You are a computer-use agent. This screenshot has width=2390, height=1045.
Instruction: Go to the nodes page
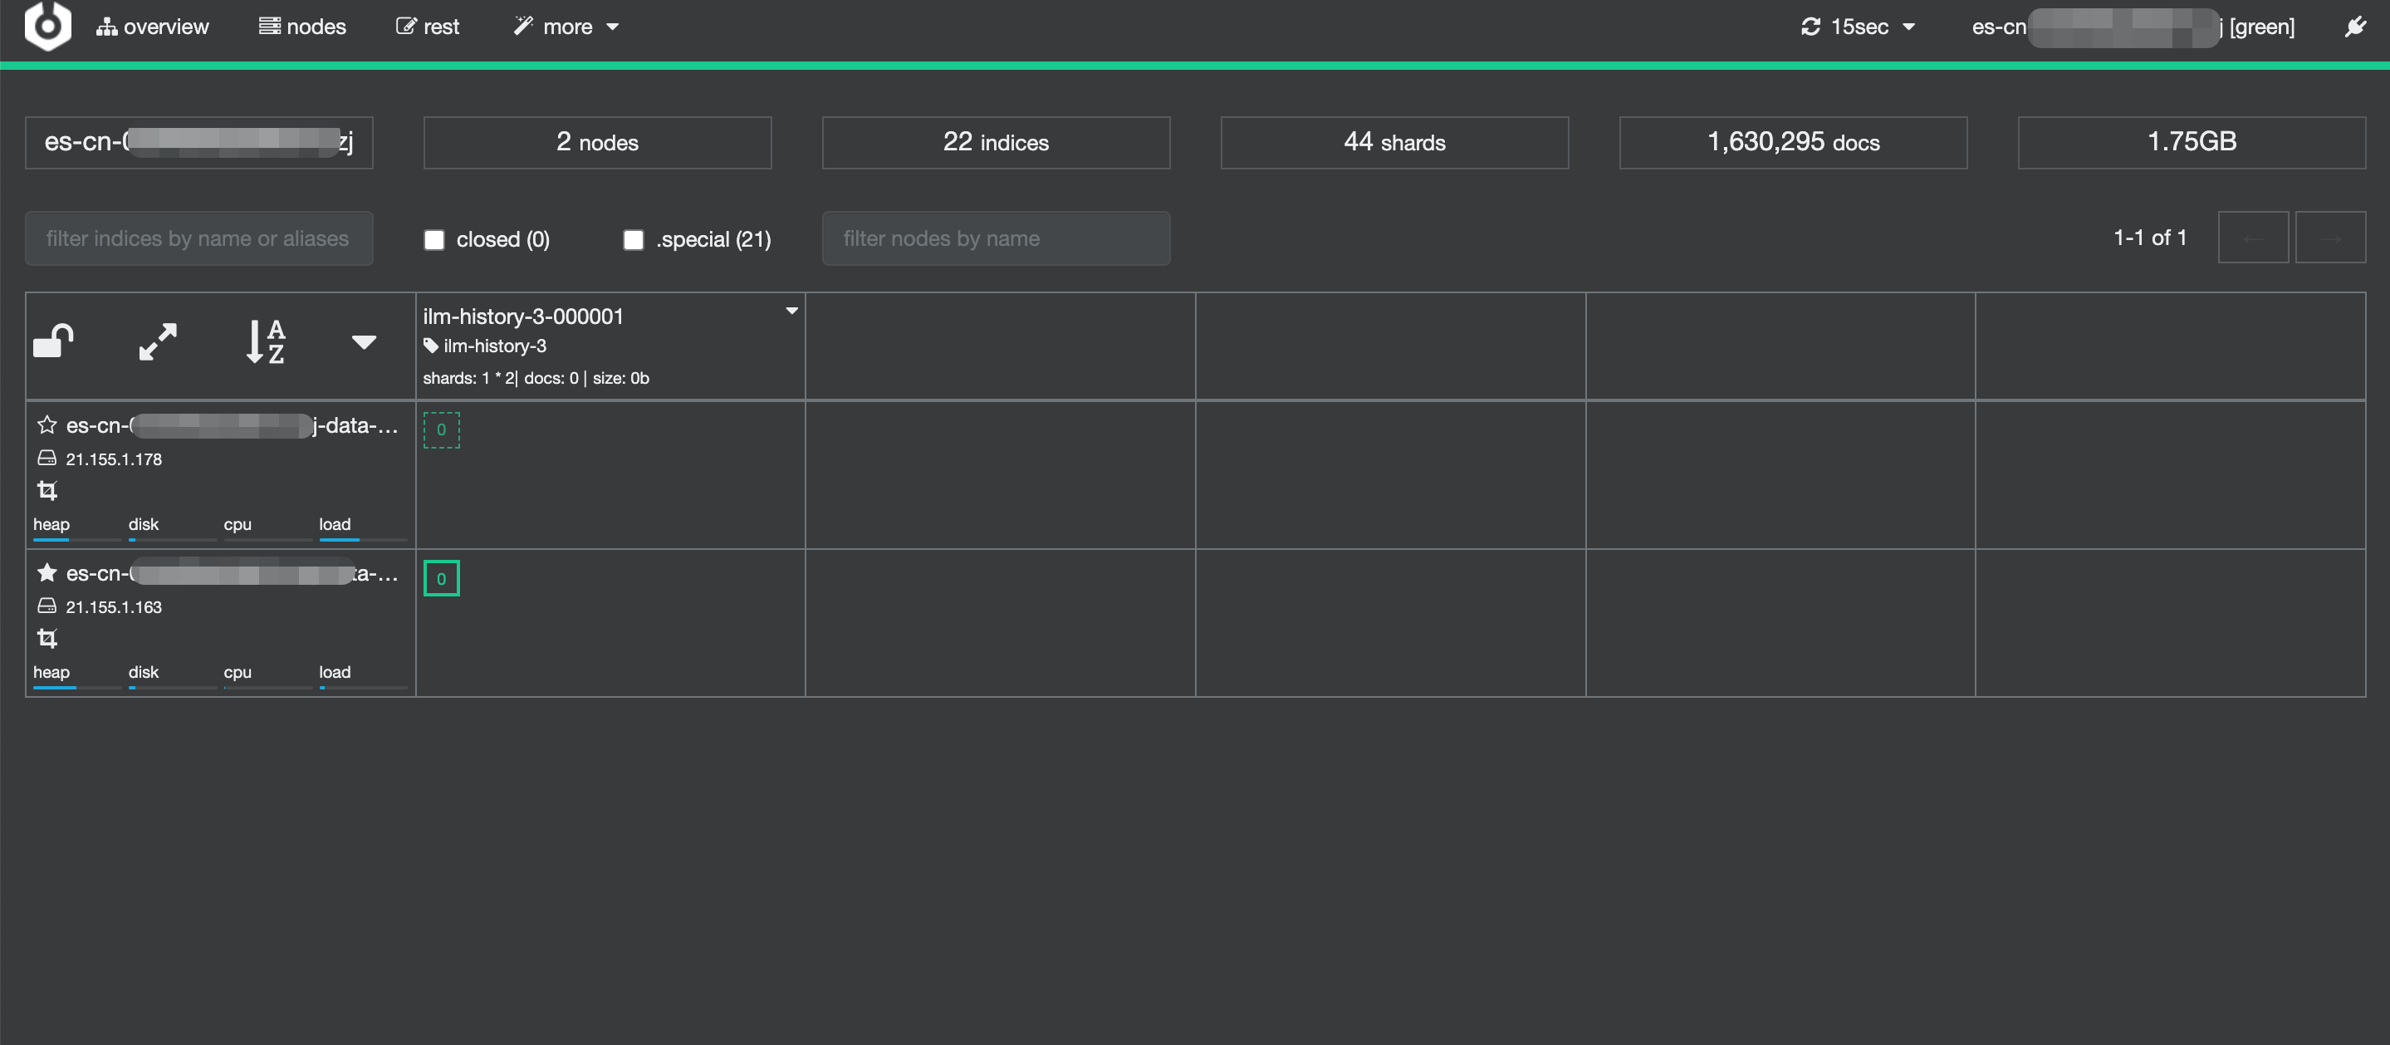(302, 27)
